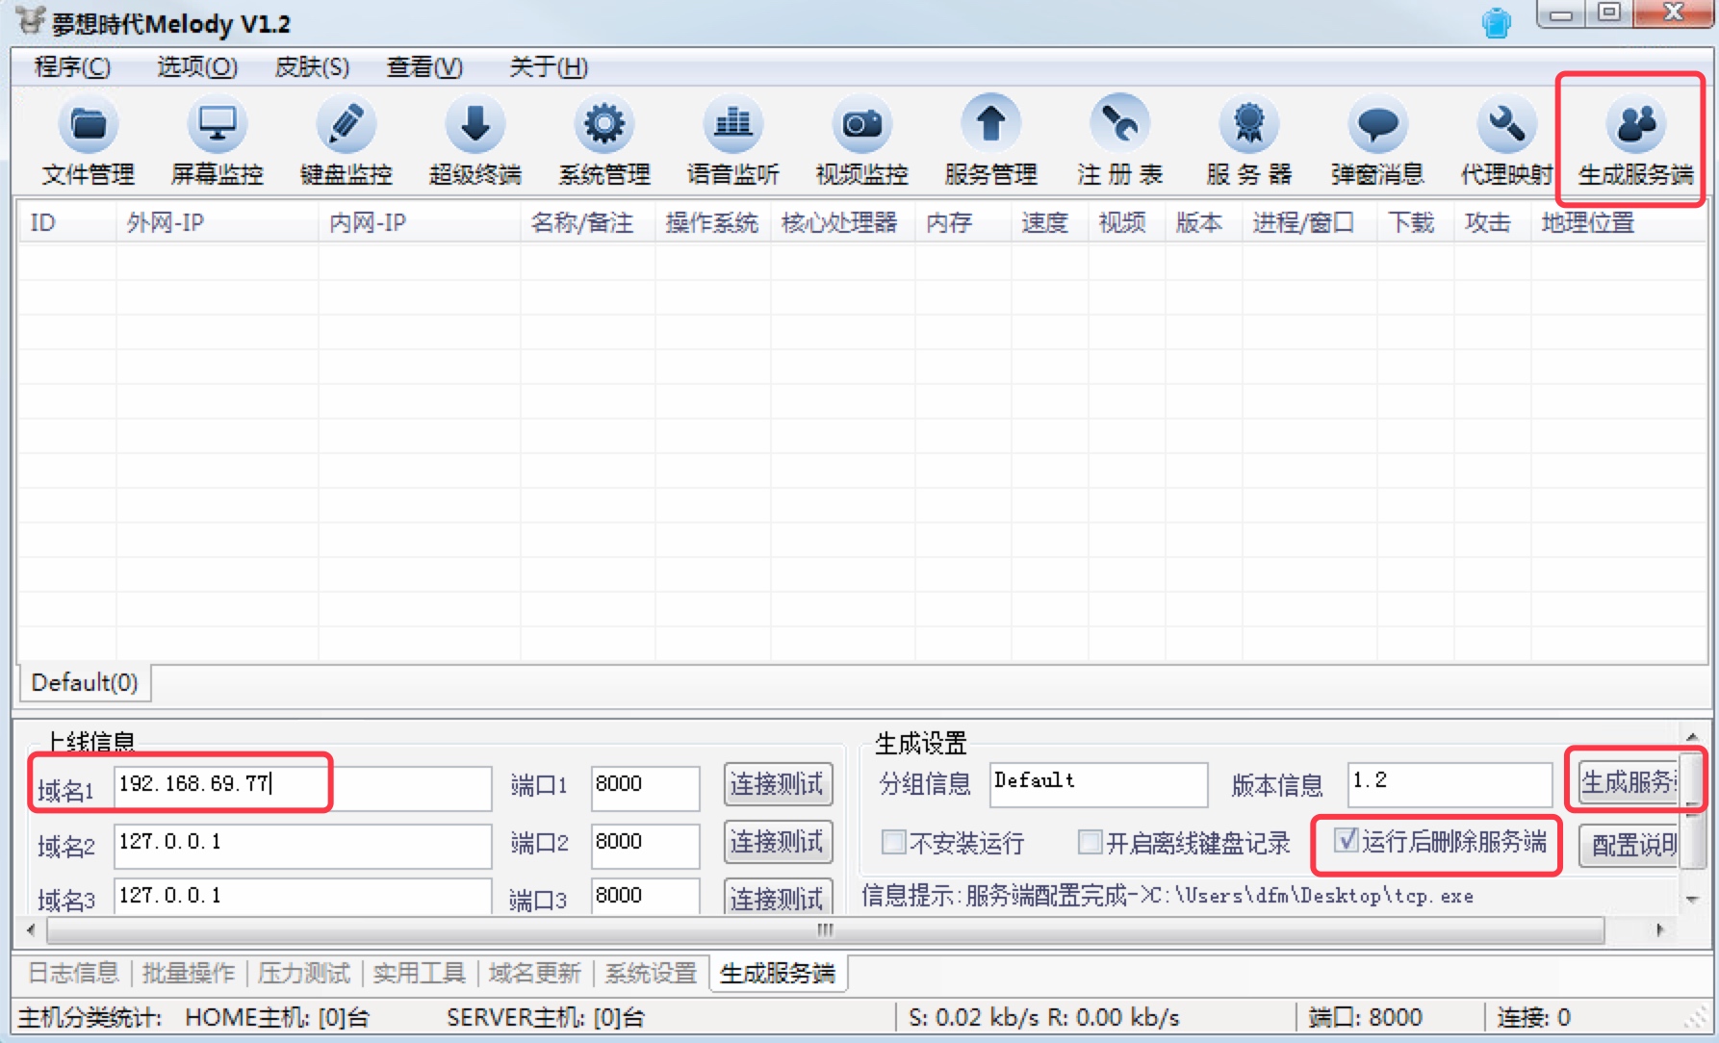Focus the 端口2 port field
Viewport: 1719px width, 1043px height.
[645, 846]
